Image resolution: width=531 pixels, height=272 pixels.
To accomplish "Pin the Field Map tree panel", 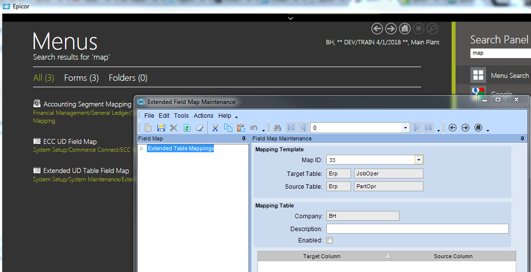I will click(x=244, y=138).
